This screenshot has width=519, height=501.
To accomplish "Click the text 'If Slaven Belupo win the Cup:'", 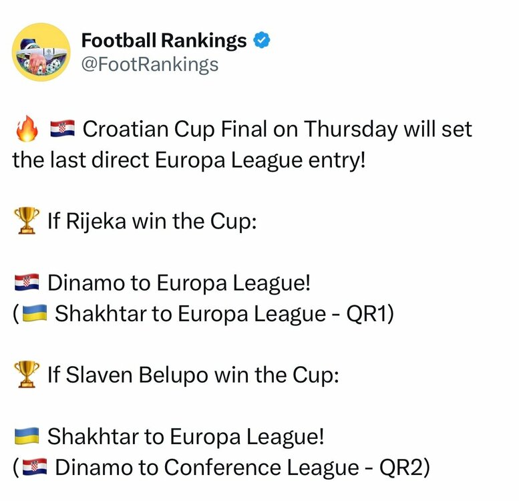I will pyautogui.click(x=194, y=375).
